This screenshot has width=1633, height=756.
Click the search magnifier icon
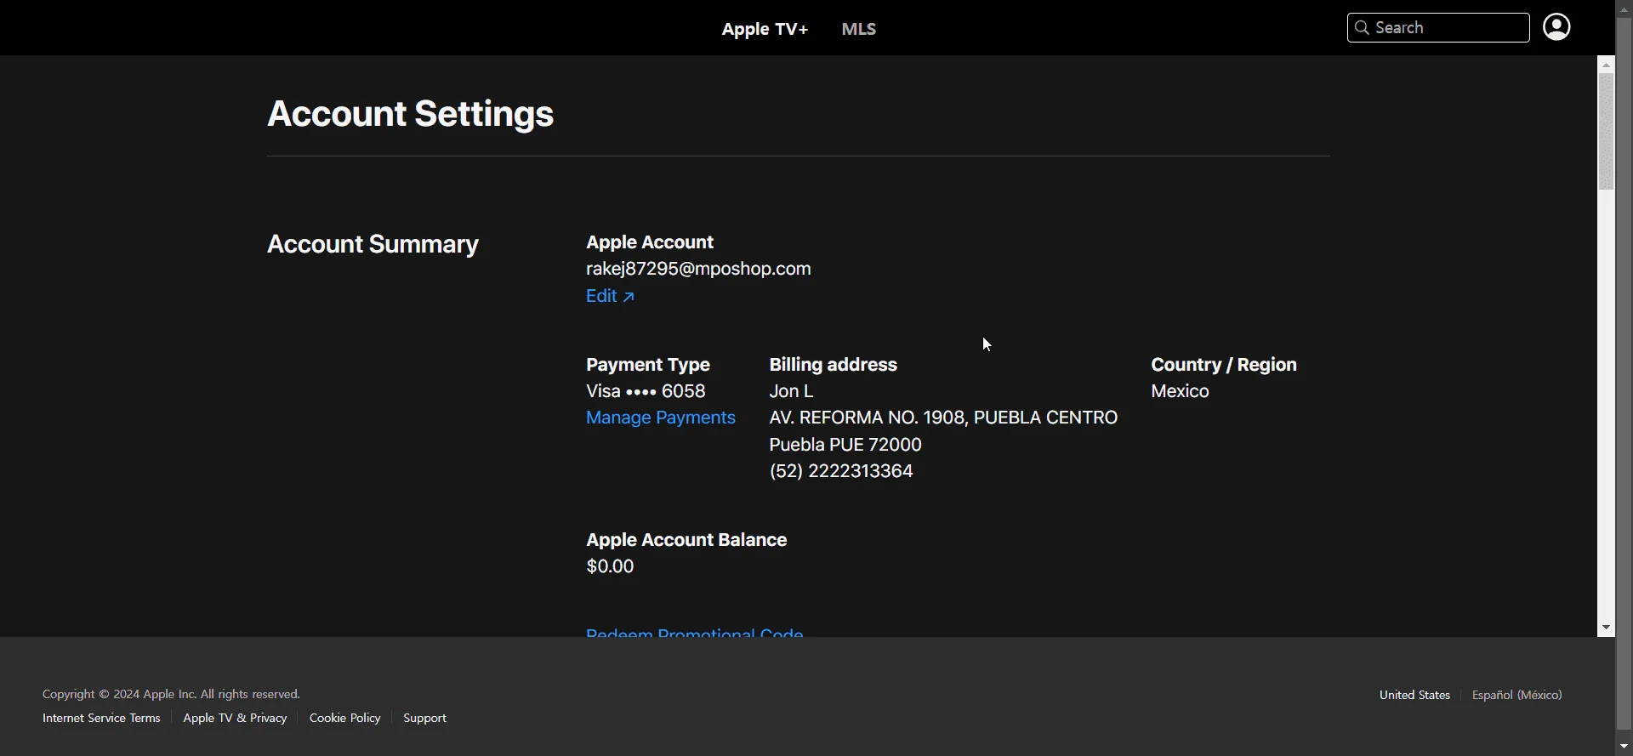point(1362,28)
